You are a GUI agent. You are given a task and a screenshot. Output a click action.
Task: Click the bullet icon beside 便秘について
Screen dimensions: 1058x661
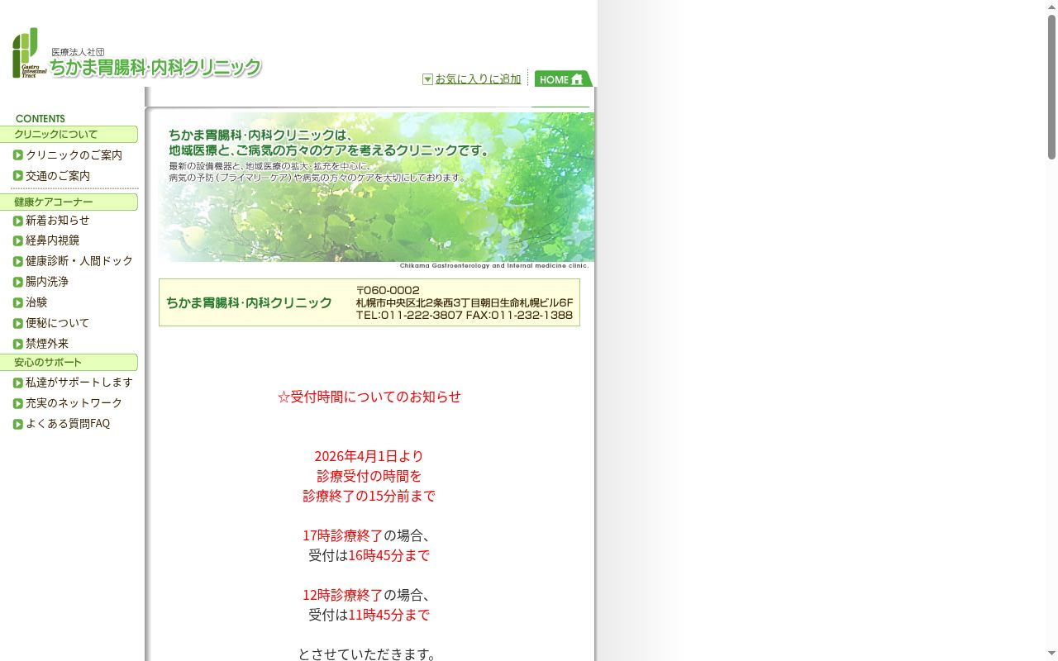pos(18,324)
